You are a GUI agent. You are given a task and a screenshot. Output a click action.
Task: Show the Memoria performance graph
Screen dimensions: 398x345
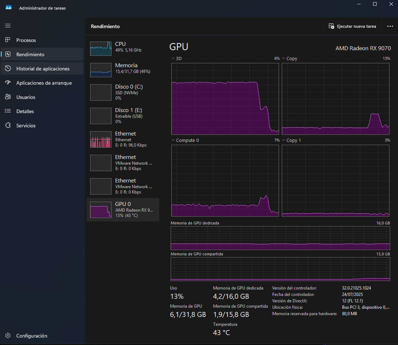(123, 68)
